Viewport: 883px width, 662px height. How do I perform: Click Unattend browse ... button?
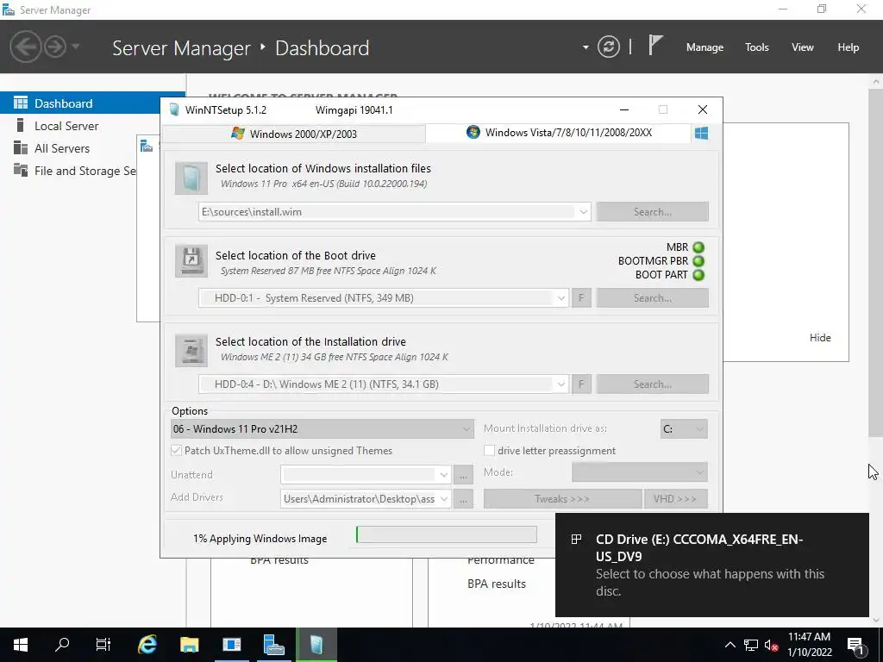click(463, 475)
